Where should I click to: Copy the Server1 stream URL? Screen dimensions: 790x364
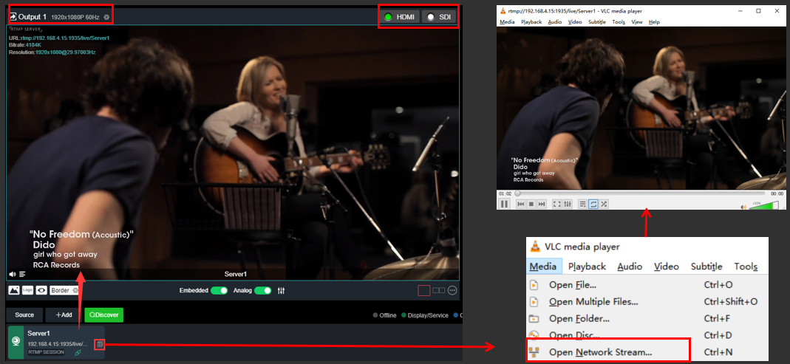[100, 344]
